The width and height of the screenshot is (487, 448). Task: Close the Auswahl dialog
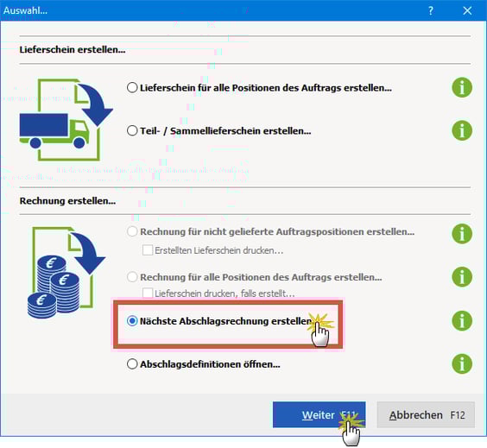pyautogui.click(x=467, y=11)
